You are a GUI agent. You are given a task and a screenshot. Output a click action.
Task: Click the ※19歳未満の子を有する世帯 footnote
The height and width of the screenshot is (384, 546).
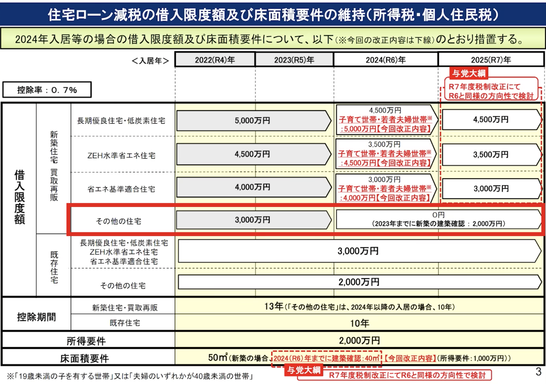130,376
